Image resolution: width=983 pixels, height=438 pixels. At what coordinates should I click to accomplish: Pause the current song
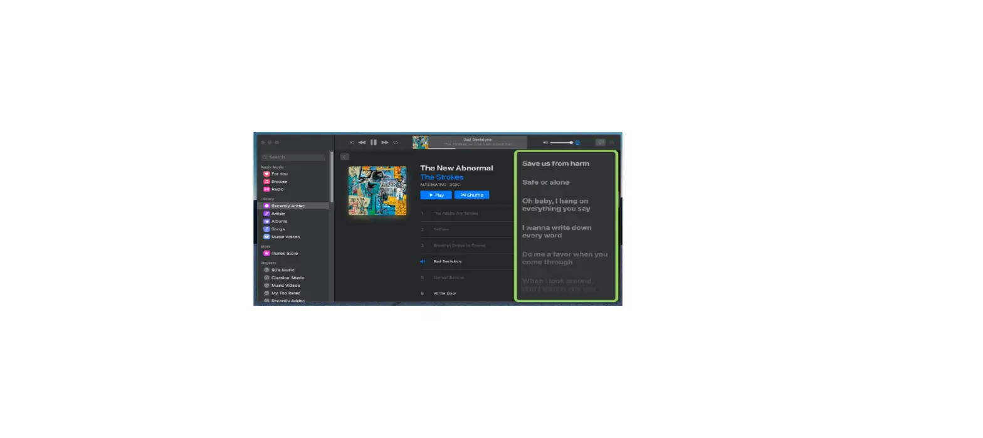(374, 143)
